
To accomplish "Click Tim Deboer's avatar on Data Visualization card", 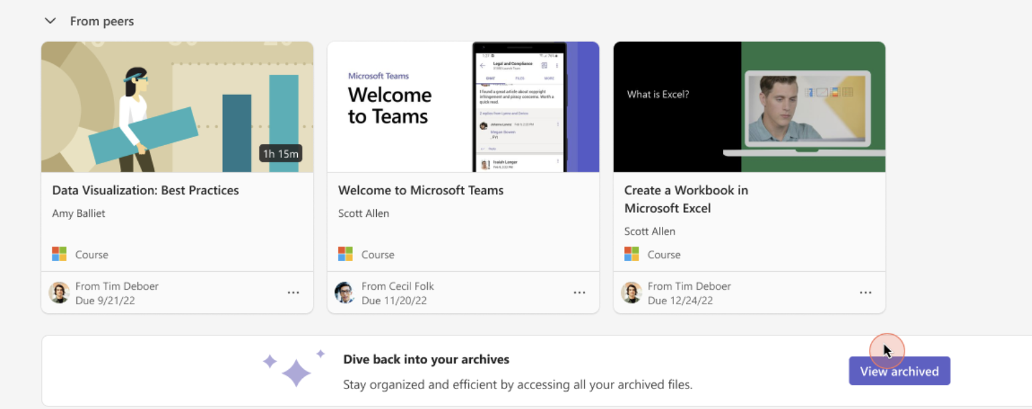I will 59,292.
